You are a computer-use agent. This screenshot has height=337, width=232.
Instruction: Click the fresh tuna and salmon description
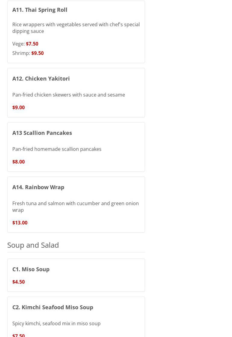[x=76, y=207]
